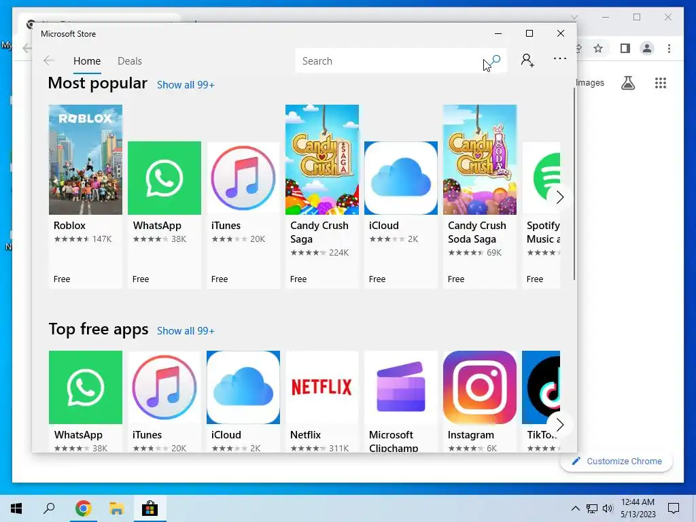Viewport: 696px width, 522px height.
Task: Open Candy Crush Saga tile image
Action: (x=321, y=160)
